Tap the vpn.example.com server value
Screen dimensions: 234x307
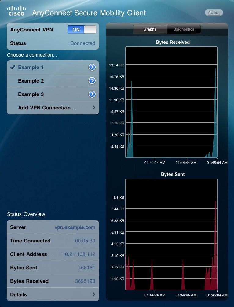click(75, 227)
